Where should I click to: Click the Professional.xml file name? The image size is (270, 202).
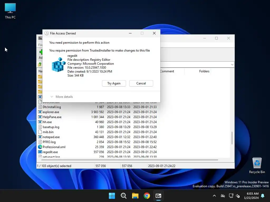click(x=54, y=147)
